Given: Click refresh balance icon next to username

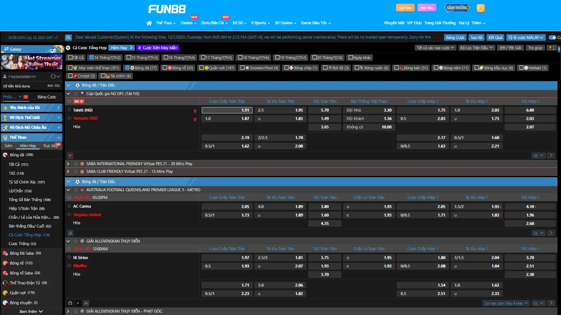Looking at the screenshot, I should [53, 77].
